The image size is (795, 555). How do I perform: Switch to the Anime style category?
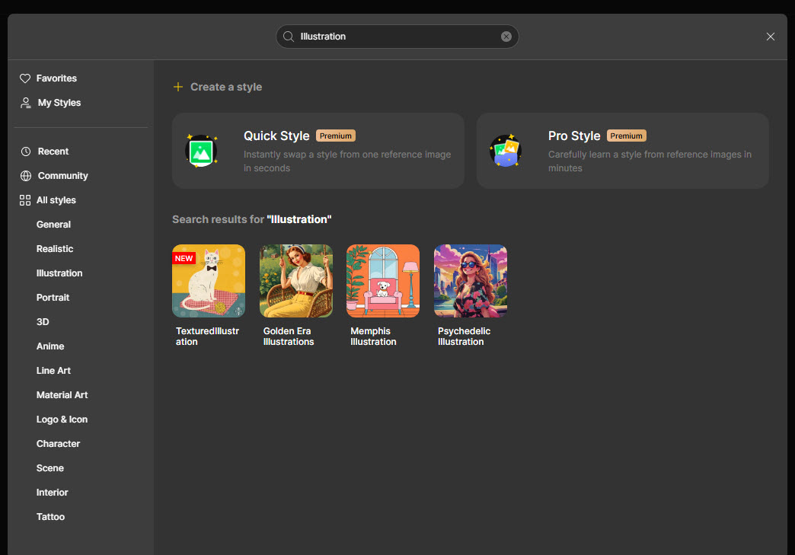(50, 346)
